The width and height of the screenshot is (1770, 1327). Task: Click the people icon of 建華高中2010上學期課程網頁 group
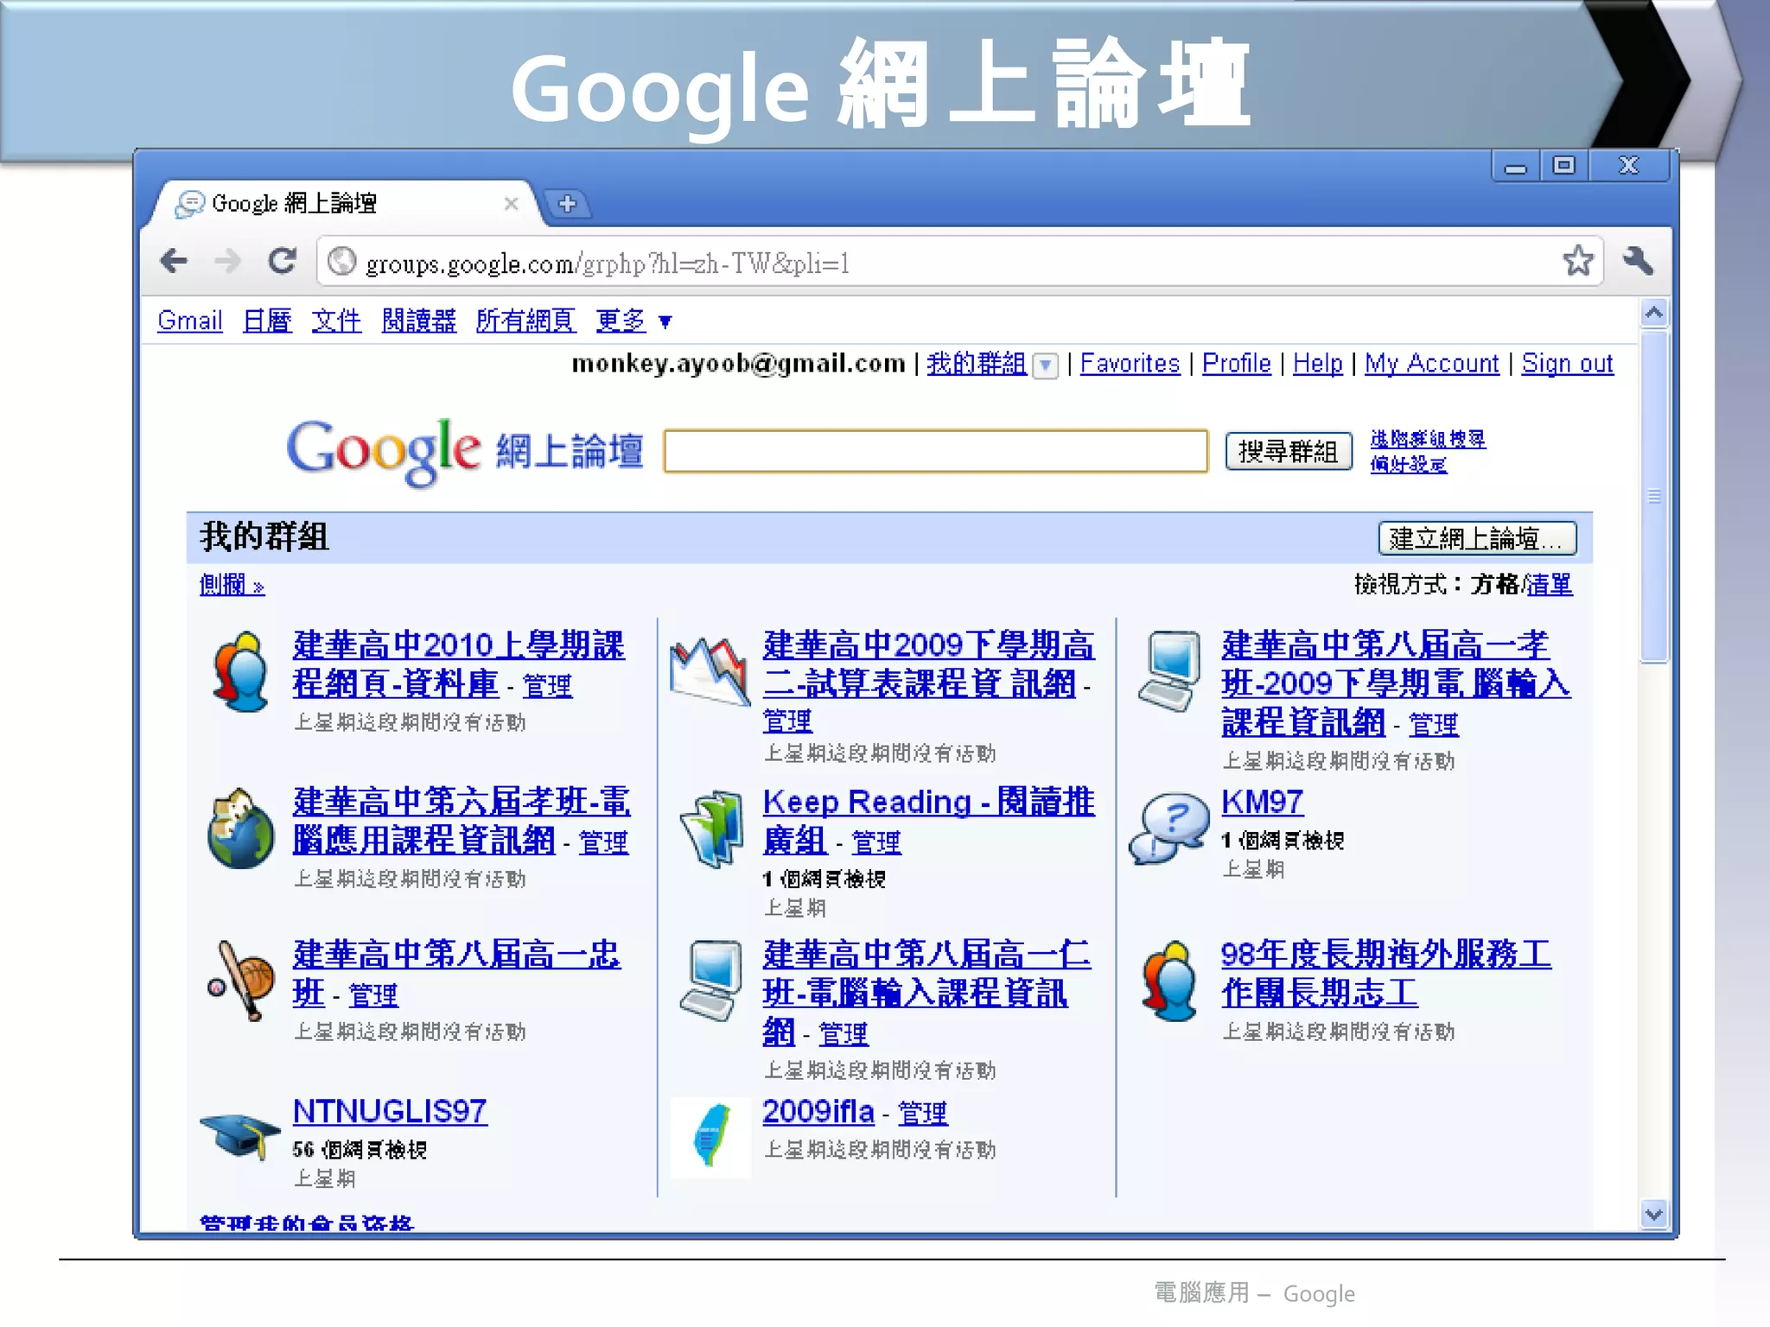pyautogui.click(x=241, y=672)
